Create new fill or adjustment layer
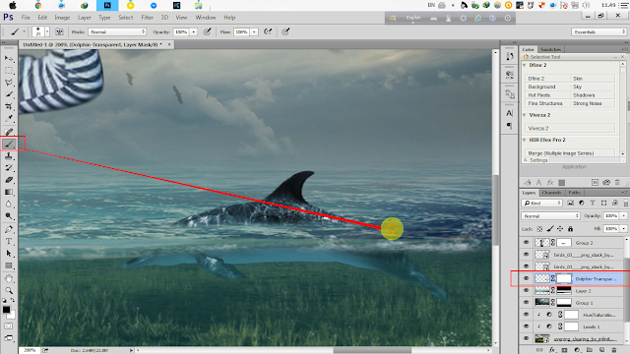Screen dimensions: 630x354 coord(577,350)
